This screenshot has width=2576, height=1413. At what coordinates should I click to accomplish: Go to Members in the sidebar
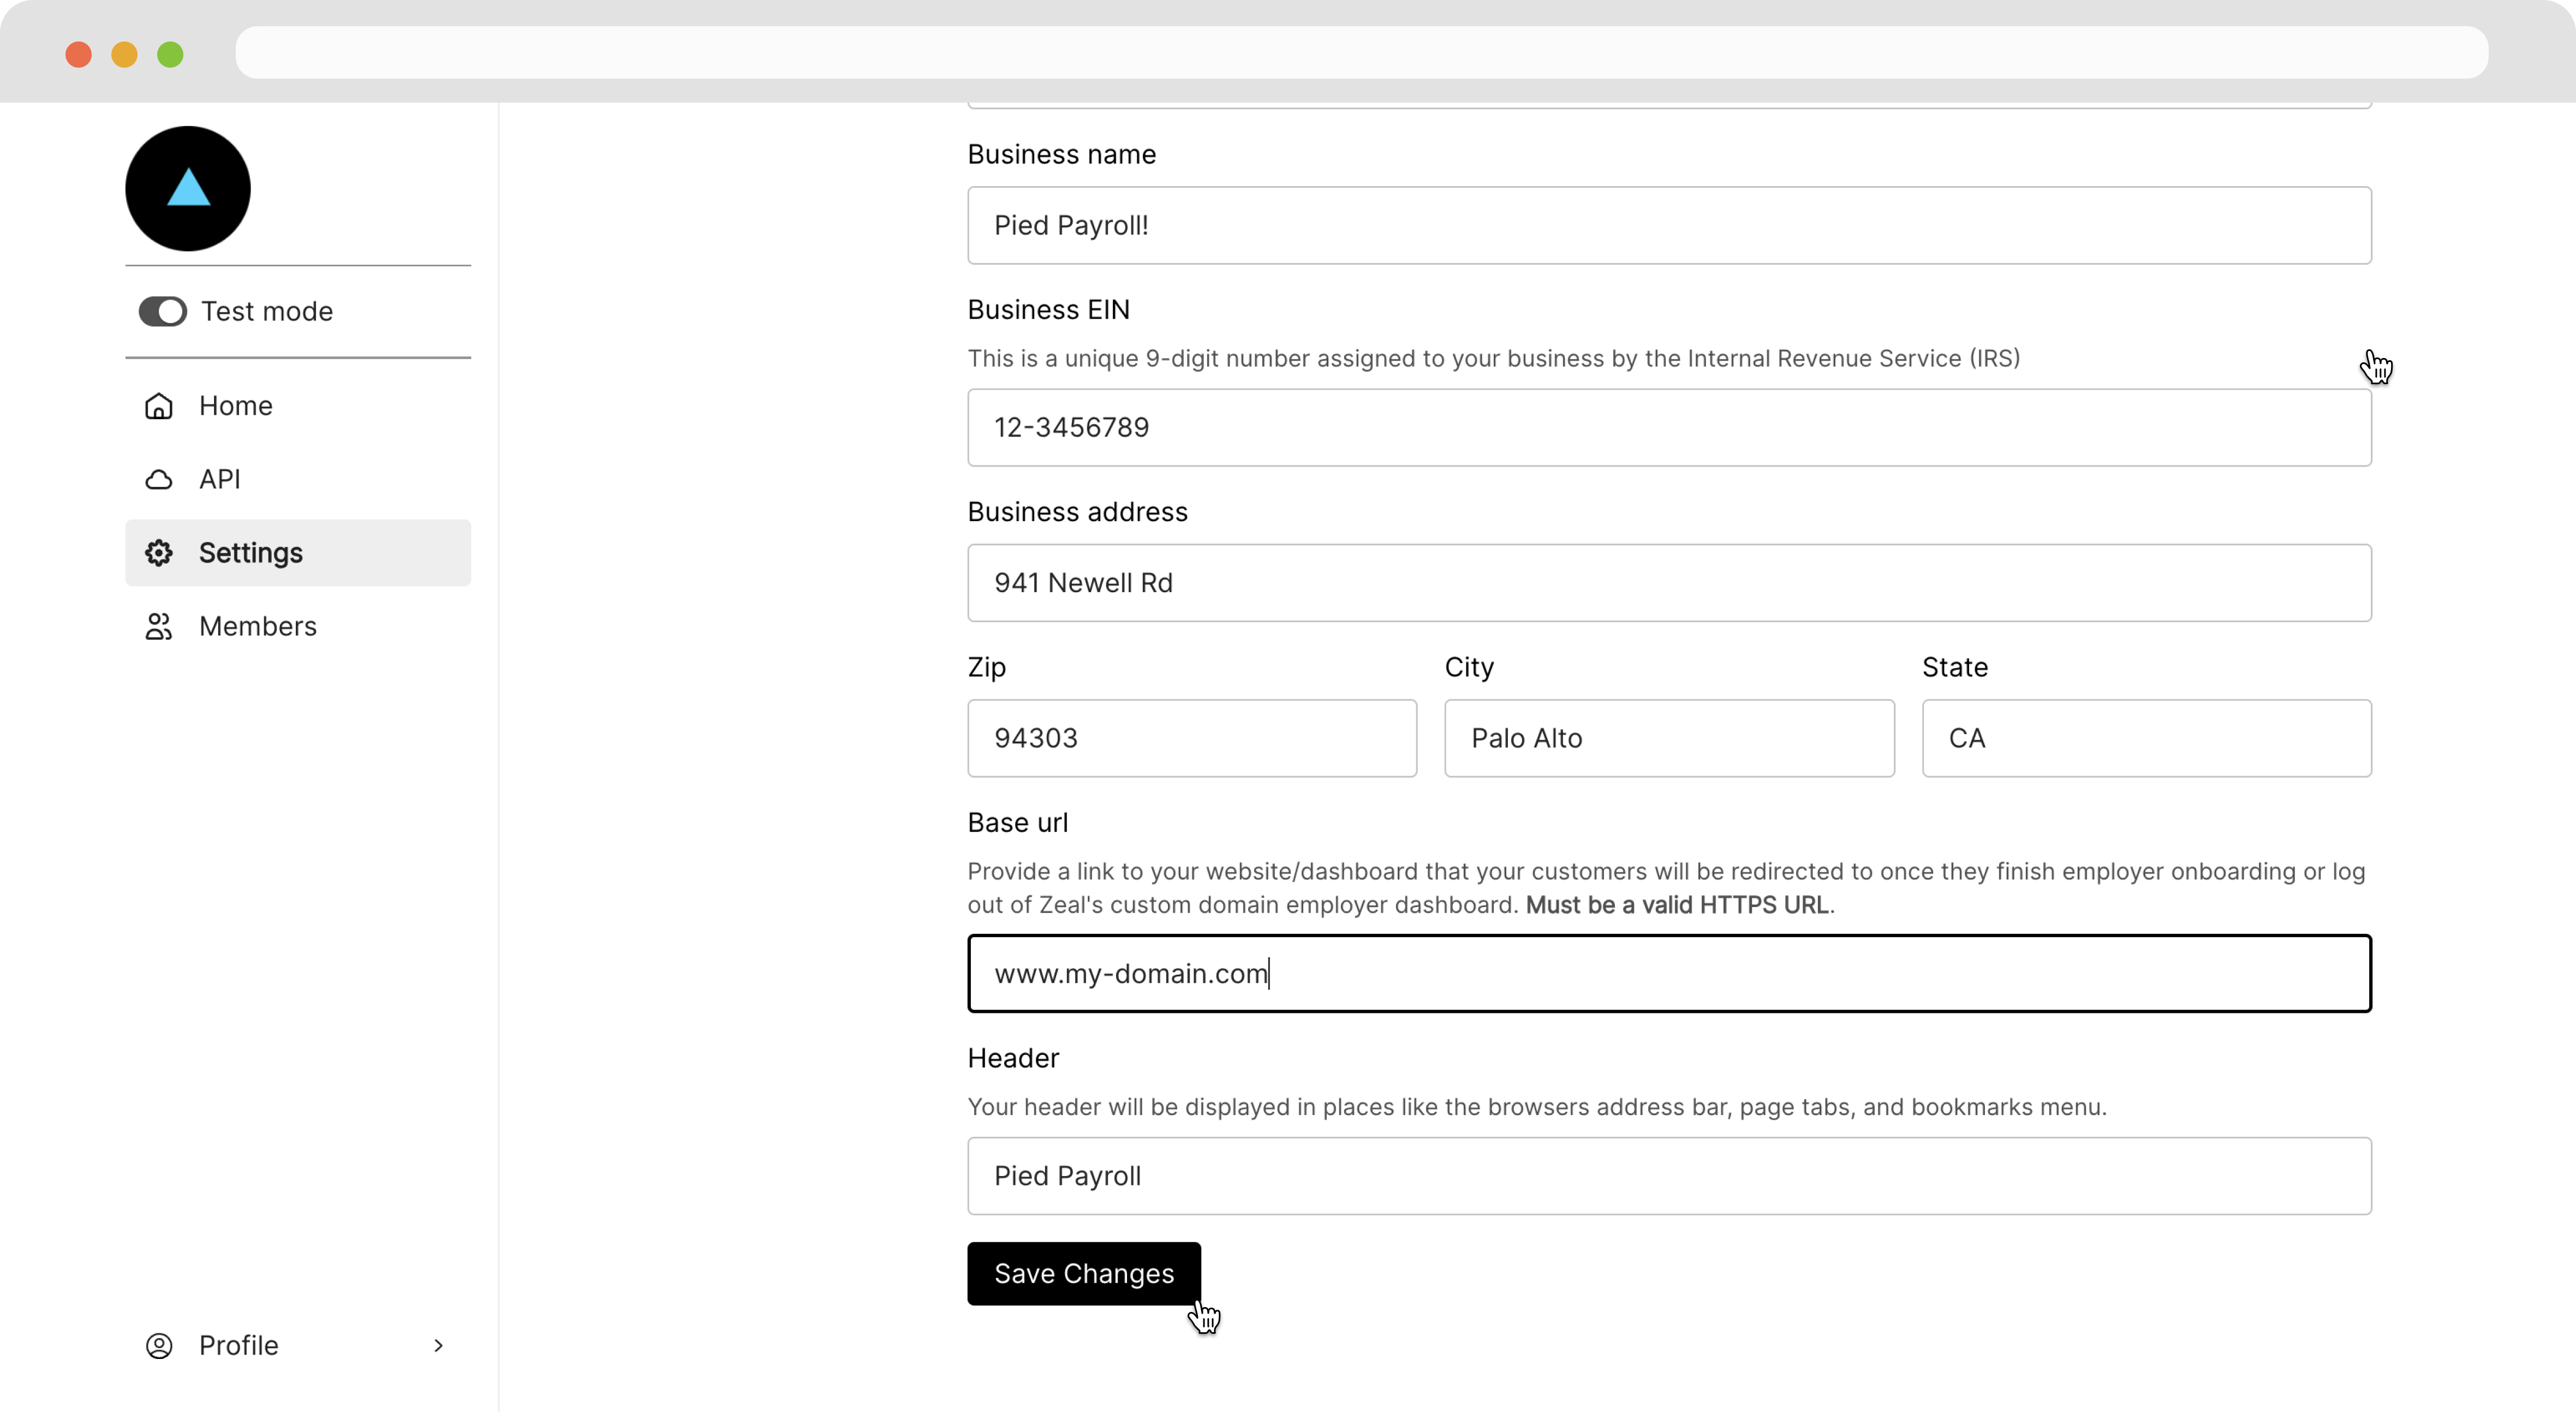tap(258, 627)
